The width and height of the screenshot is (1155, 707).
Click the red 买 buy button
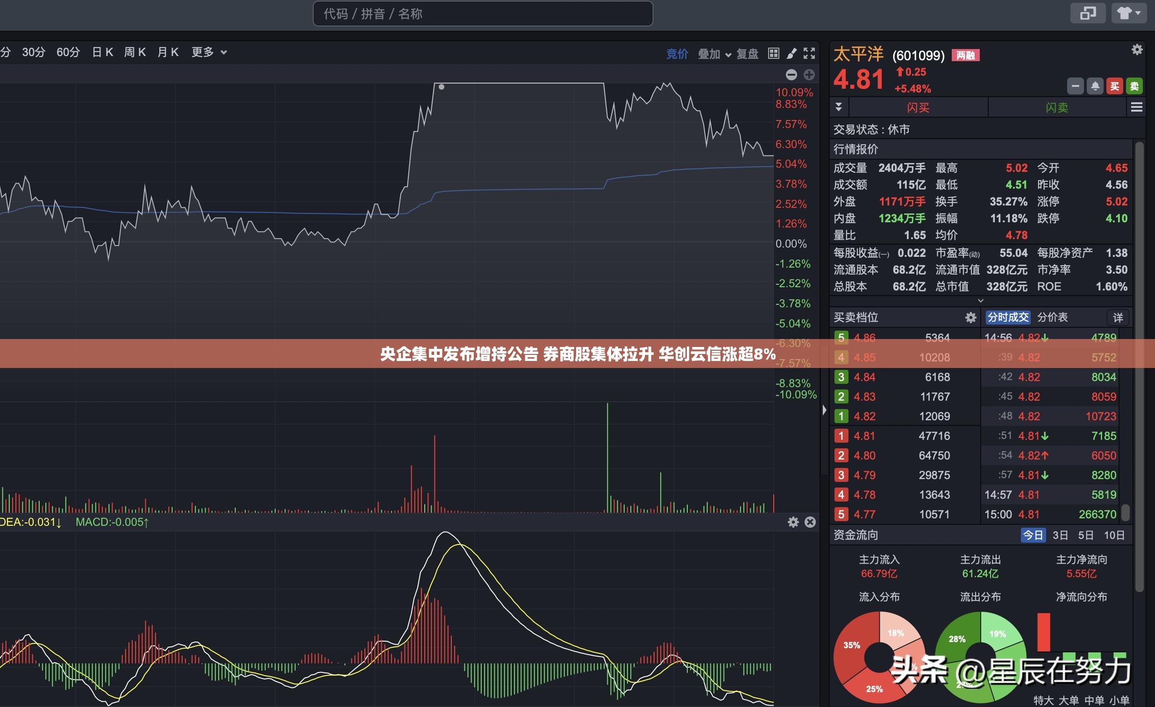point(1115,86)
